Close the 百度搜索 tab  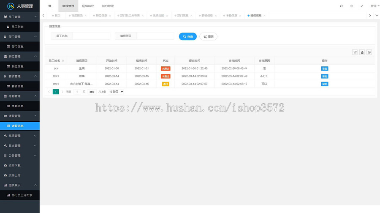click(86, 16)
